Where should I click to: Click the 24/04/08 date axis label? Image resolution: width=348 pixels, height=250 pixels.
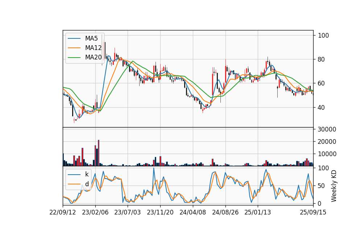click(192, 212)
